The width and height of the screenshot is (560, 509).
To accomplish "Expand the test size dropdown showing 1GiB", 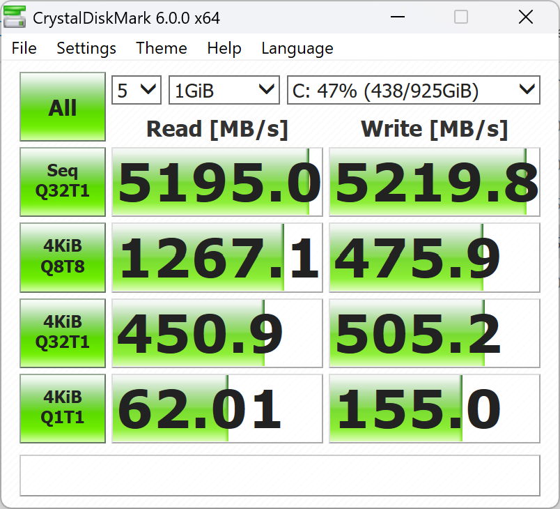I will [x=224, y=90].
